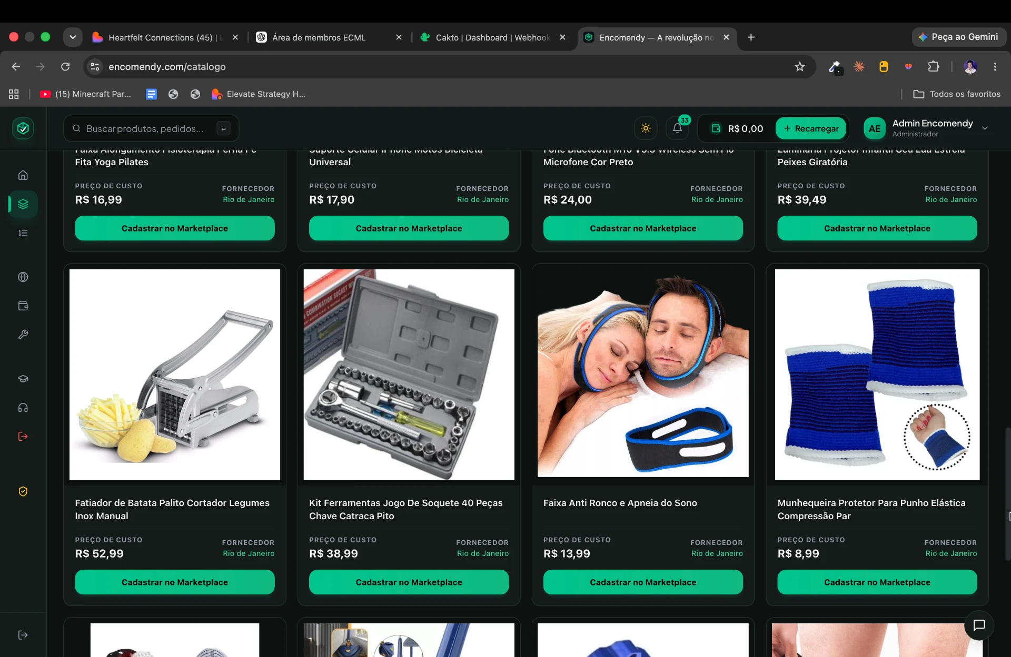Reload the page in the browser
The height and width of the screenshot is (657, 1011).
point(65,67)
